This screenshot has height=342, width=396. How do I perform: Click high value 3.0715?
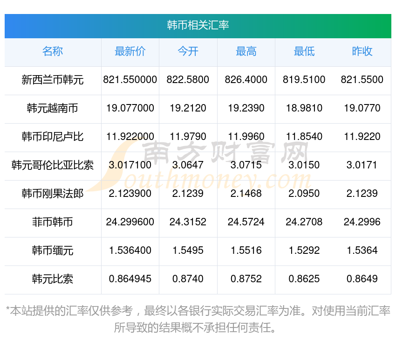[246, 165]
